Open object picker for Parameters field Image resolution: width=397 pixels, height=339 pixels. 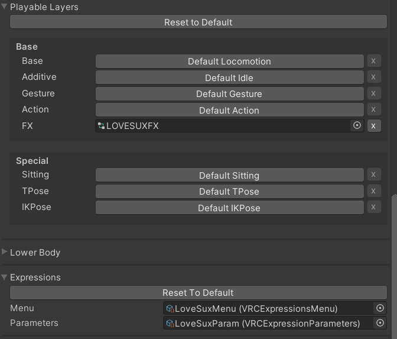(380, 323)
